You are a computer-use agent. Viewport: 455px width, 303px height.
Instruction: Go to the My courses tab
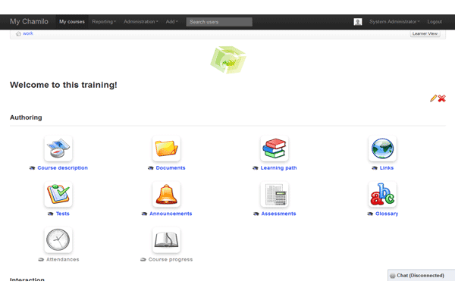72,22
